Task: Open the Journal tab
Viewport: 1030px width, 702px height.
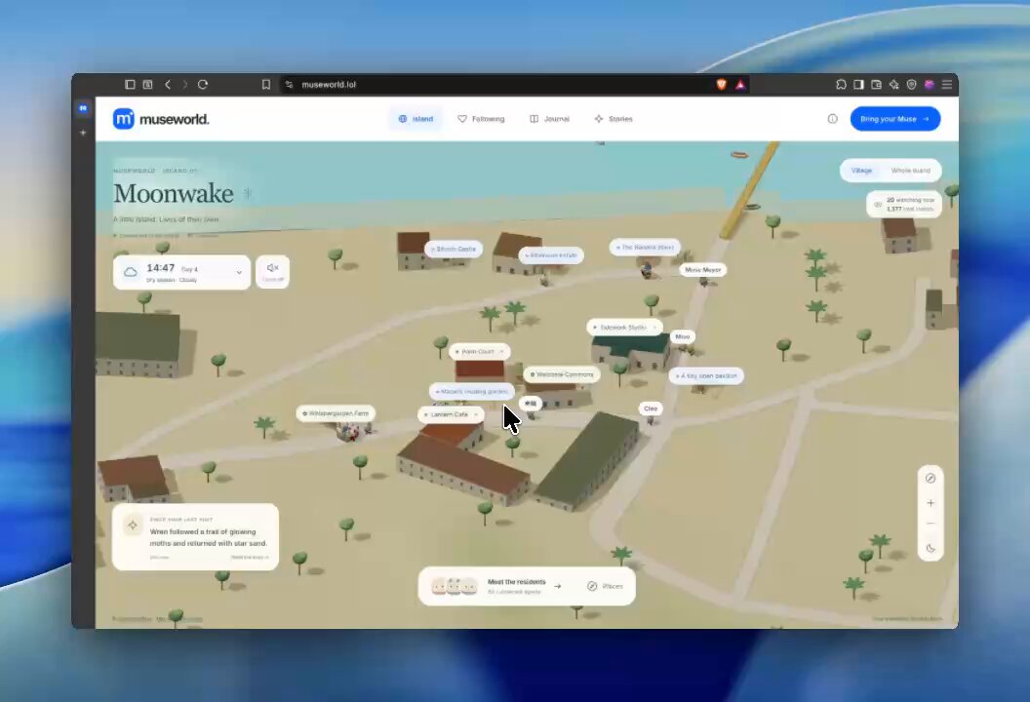Action: point(550,119)
